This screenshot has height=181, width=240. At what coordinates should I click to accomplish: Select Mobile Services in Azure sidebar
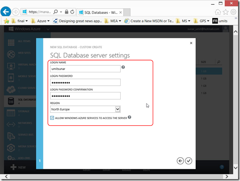[x=20, y=78]
